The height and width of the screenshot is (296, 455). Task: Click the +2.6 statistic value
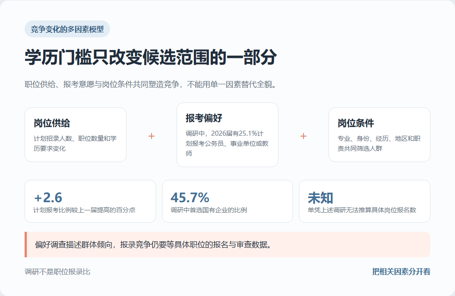click(x=48, y=198)
